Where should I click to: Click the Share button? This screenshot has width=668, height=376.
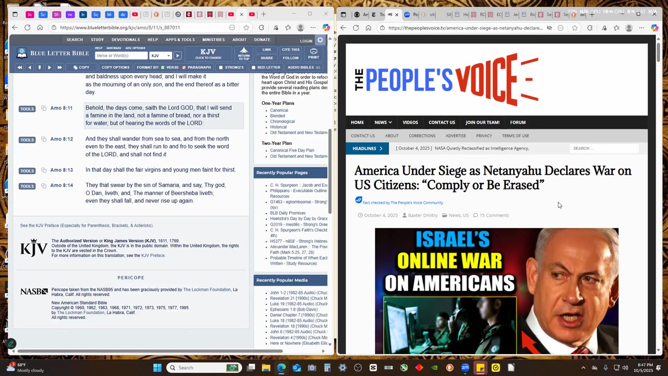click(267, 58)
